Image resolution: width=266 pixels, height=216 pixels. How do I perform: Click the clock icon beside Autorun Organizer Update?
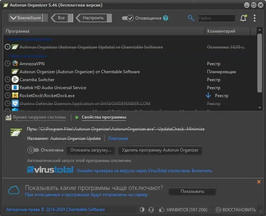[8, 47]
